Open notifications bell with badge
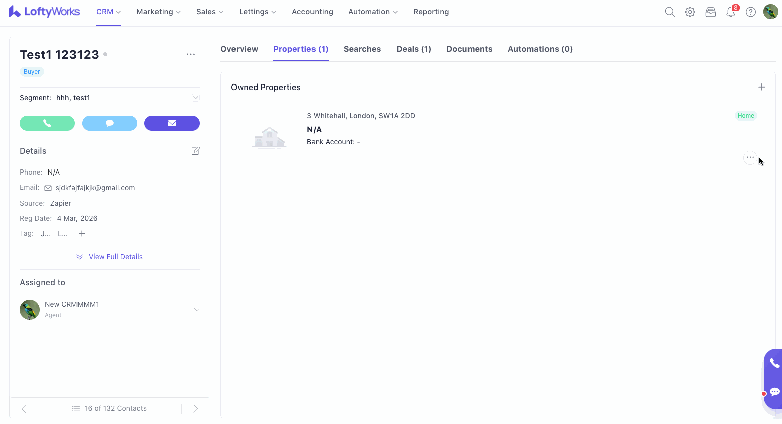The height and width of the screenshot is (424, 782). 730,12
